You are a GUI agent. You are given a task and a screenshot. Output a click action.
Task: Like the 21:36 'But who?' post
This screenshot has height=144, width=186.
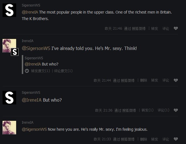coord(176,110)
